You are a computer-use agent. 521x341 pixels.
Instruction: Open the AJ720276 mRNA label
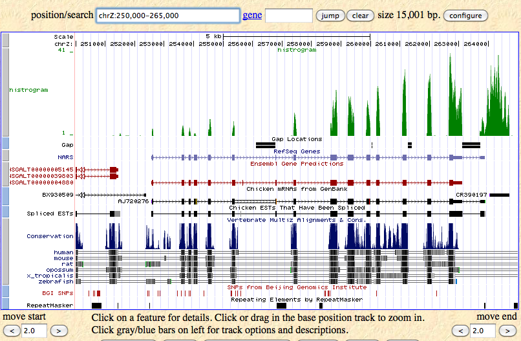(133, 201)
